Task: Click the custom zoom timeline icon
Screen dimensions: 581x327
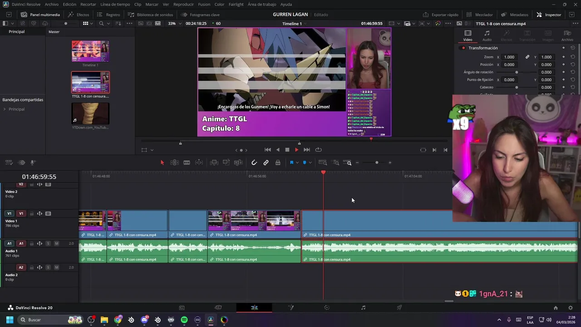Action: 347,163
